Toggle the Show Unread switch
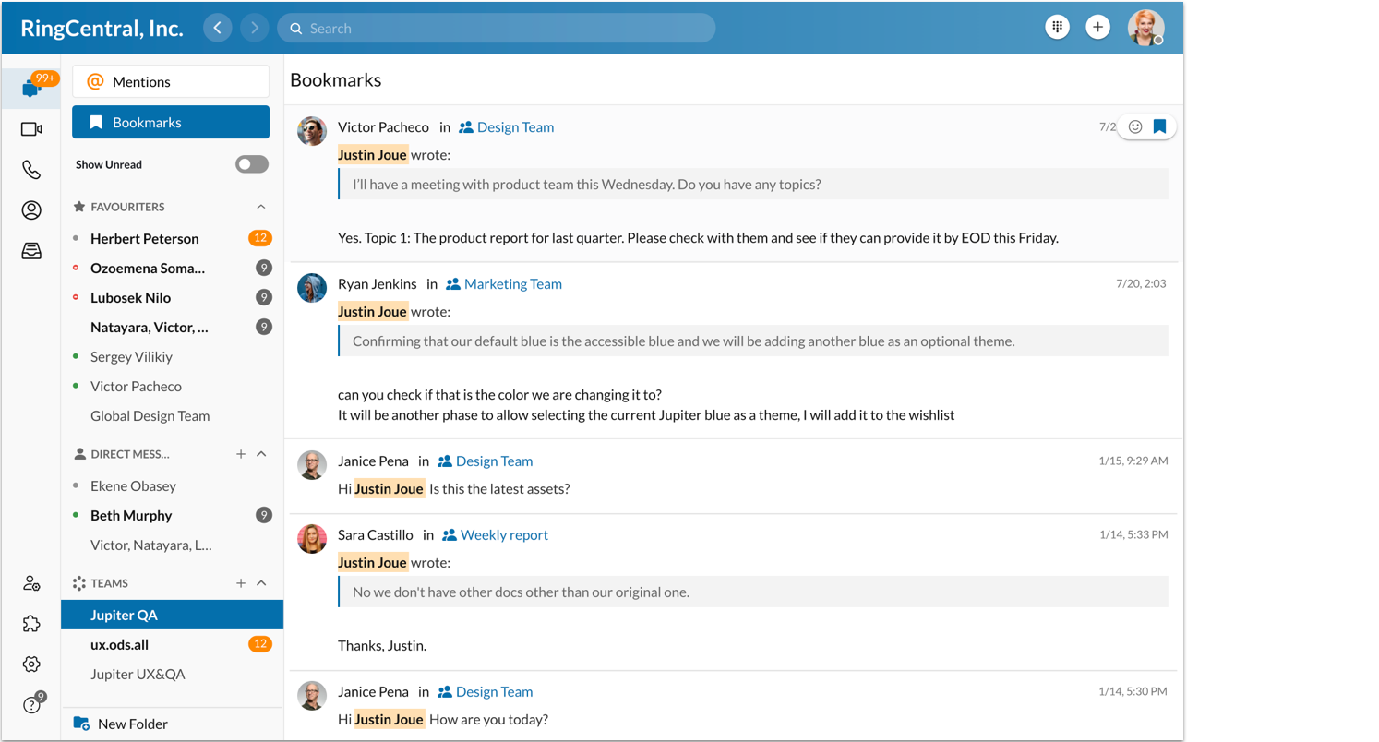This screenshot has height=742, width=1379. 251,164
